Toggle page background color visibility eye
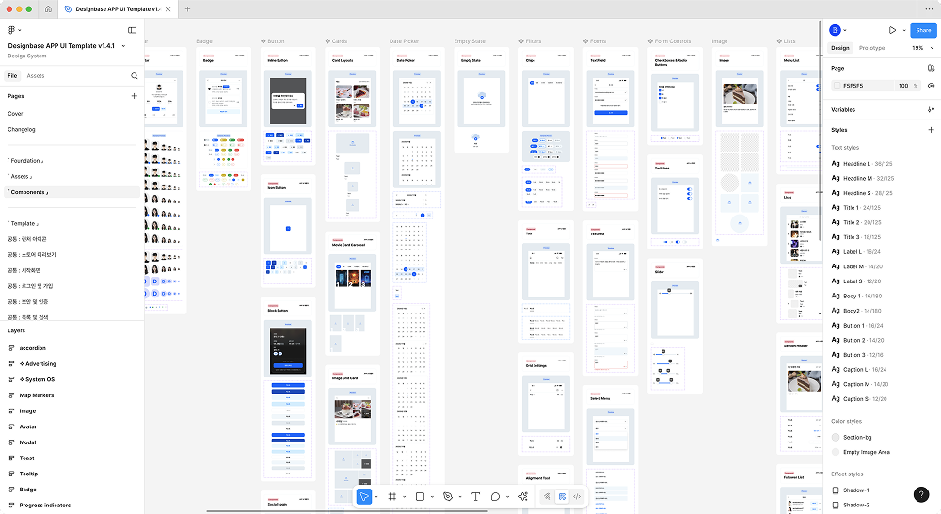 point(931,86)
